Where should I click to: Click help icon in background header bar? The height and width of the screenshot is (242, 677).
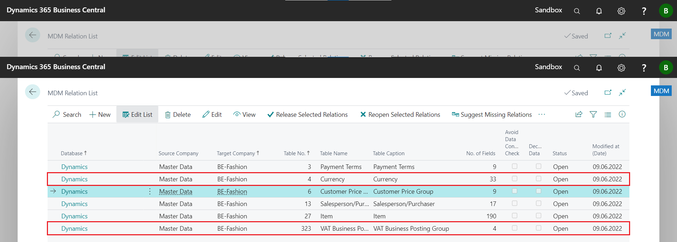click(x=644, y=11)
